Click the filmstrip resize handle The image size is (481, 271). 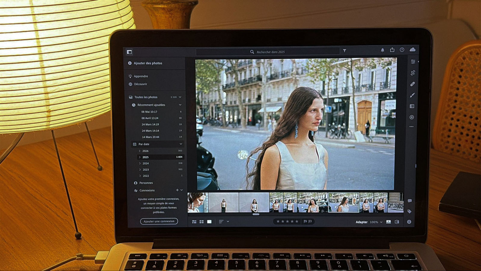(x=256, y=214)
